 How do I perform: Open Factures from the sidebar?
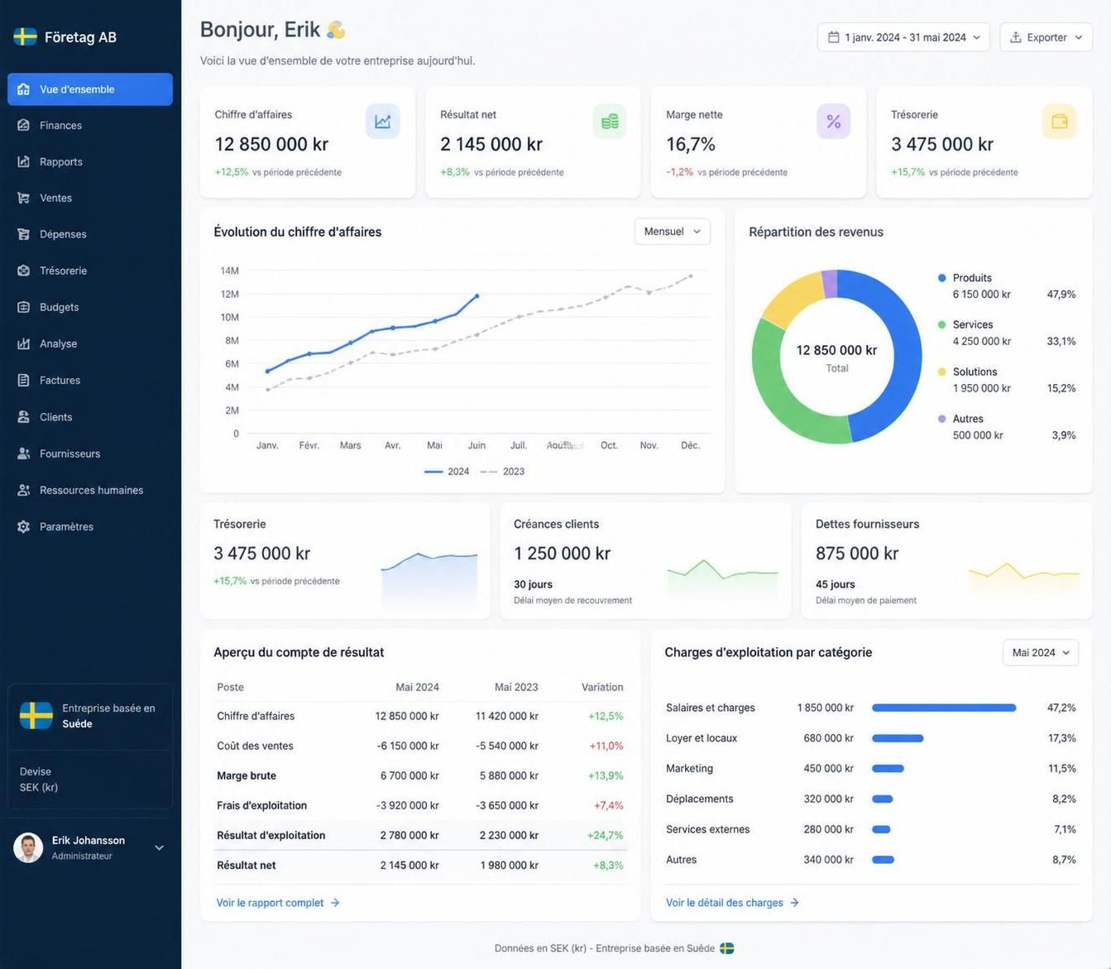tap(90, 381)
